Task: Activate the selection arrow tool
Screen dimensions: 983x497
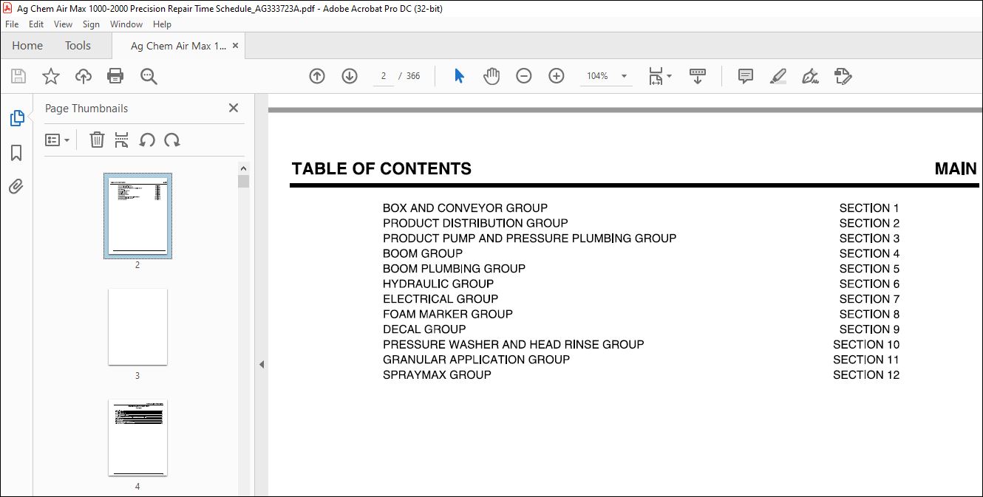Action: (x=459, y=76)
